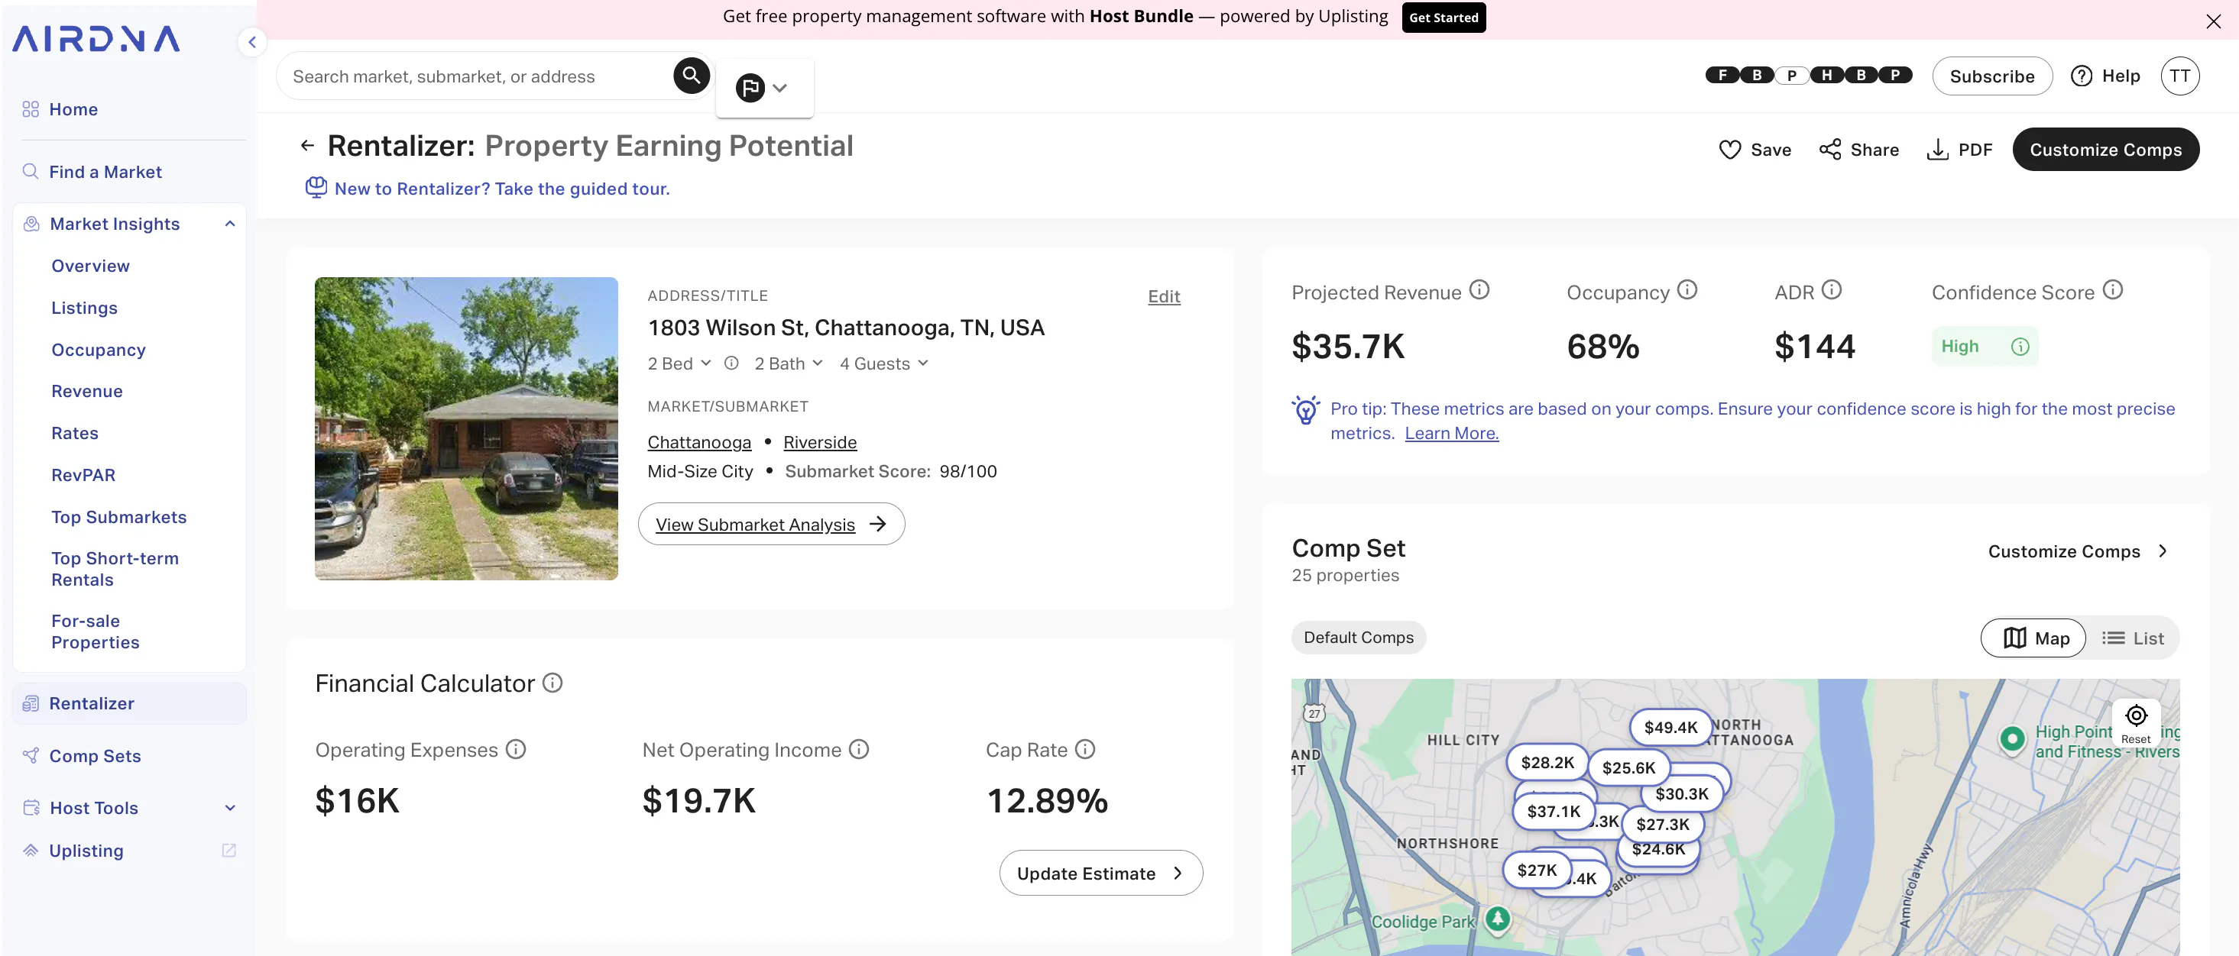Click the property photo thumbnail

[466, 429]
